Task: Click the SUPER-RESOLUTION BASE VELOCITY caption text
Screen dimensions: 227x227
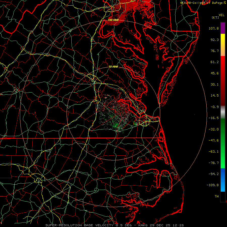Action: pos(79,225)
